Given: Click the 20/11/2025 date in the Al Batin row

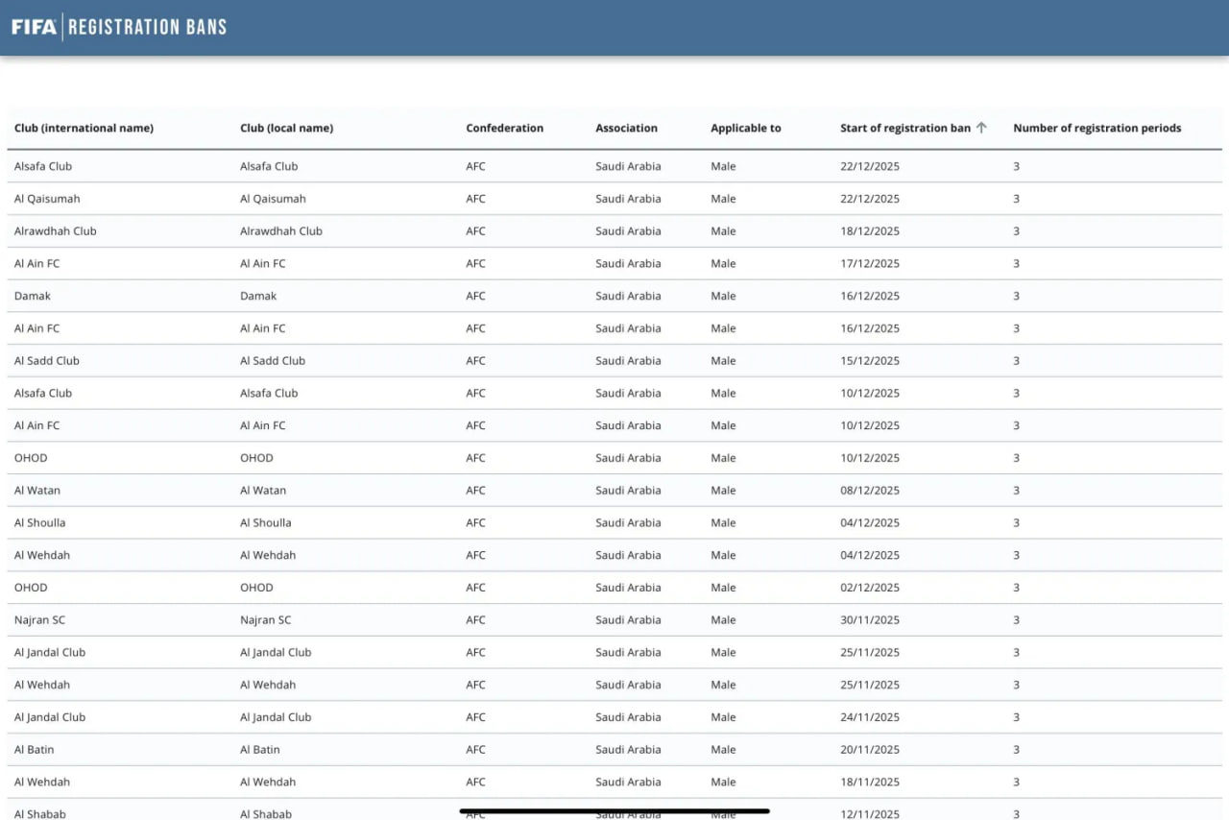Looking at the screenshot, I should point(869,750).
